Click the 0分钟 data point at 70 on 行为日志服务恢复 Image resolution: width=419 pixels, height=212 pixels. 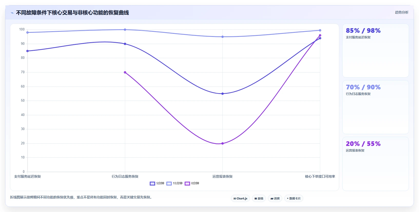pyautogui.click(x=125, y=72)
